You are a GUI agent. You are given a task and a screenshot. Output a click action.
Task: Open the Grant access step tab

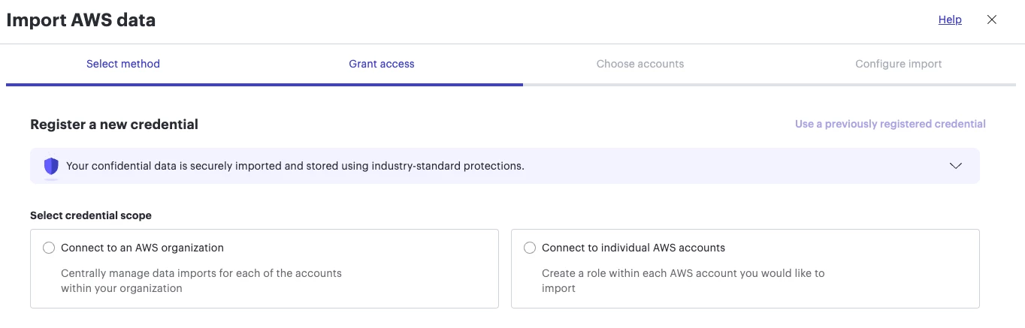coord(382,64)
